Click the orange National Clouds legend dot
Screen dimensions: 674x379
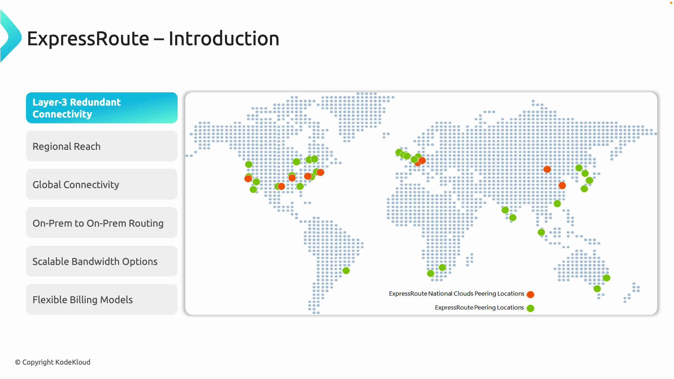click(x=530, y=294)
